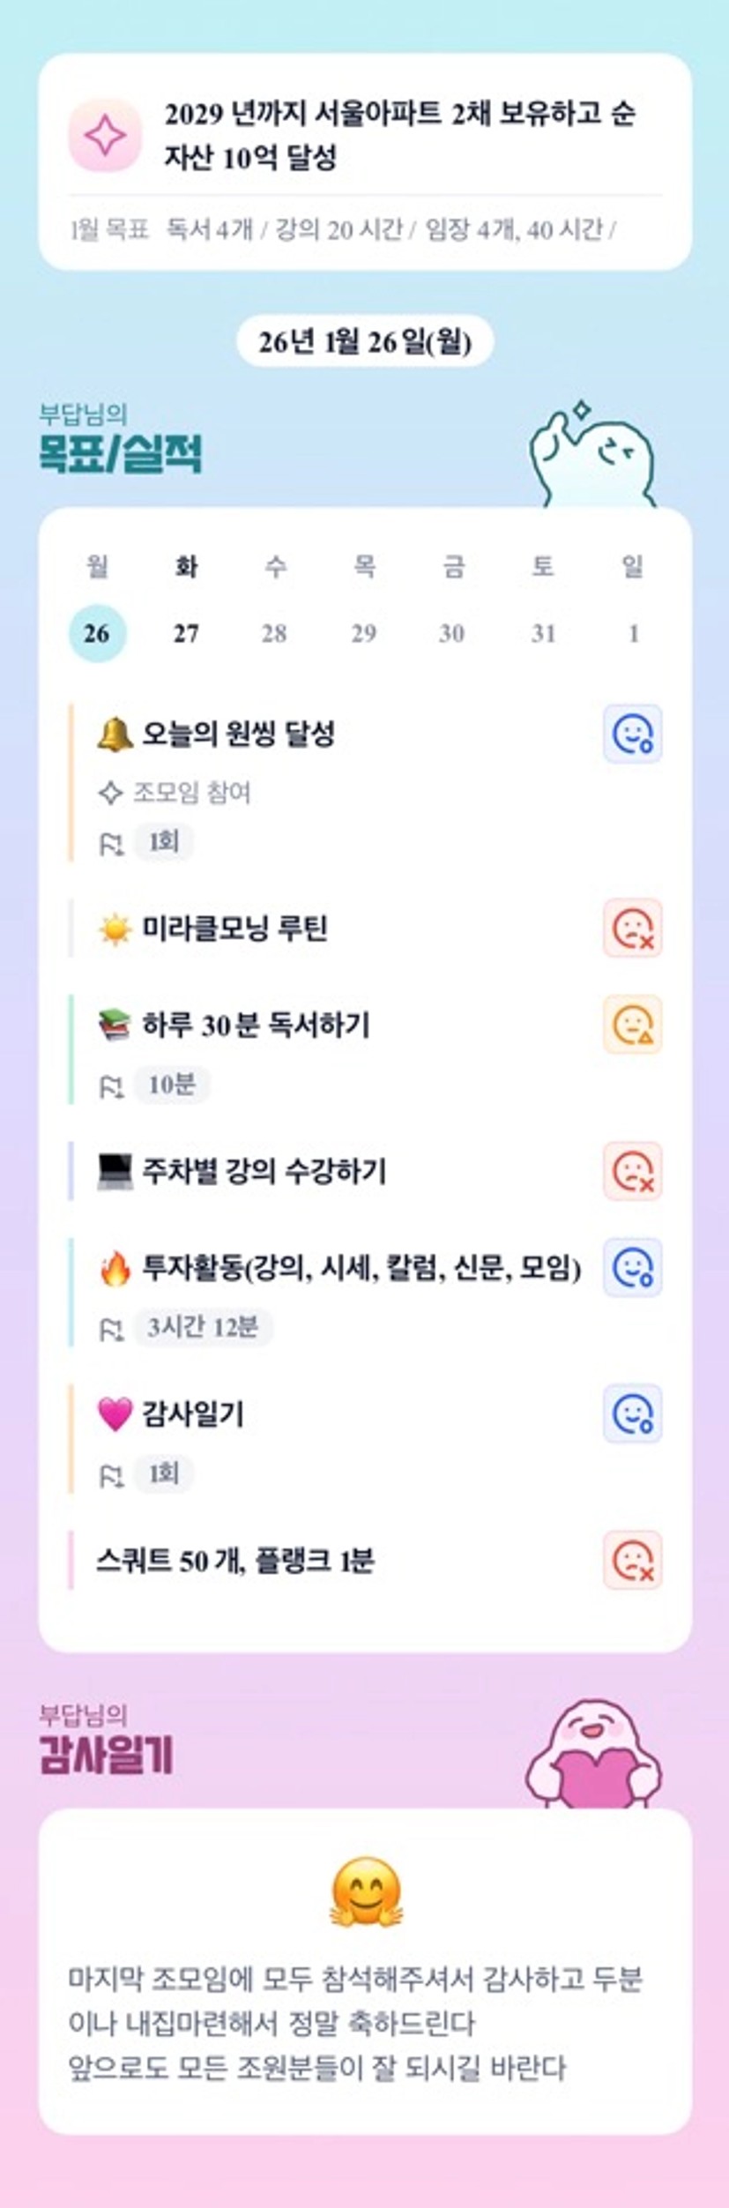This screenshot has width=729, height=2208.
Task: Open the 26년 1월 26일(월) date selector
Action: 365,341
